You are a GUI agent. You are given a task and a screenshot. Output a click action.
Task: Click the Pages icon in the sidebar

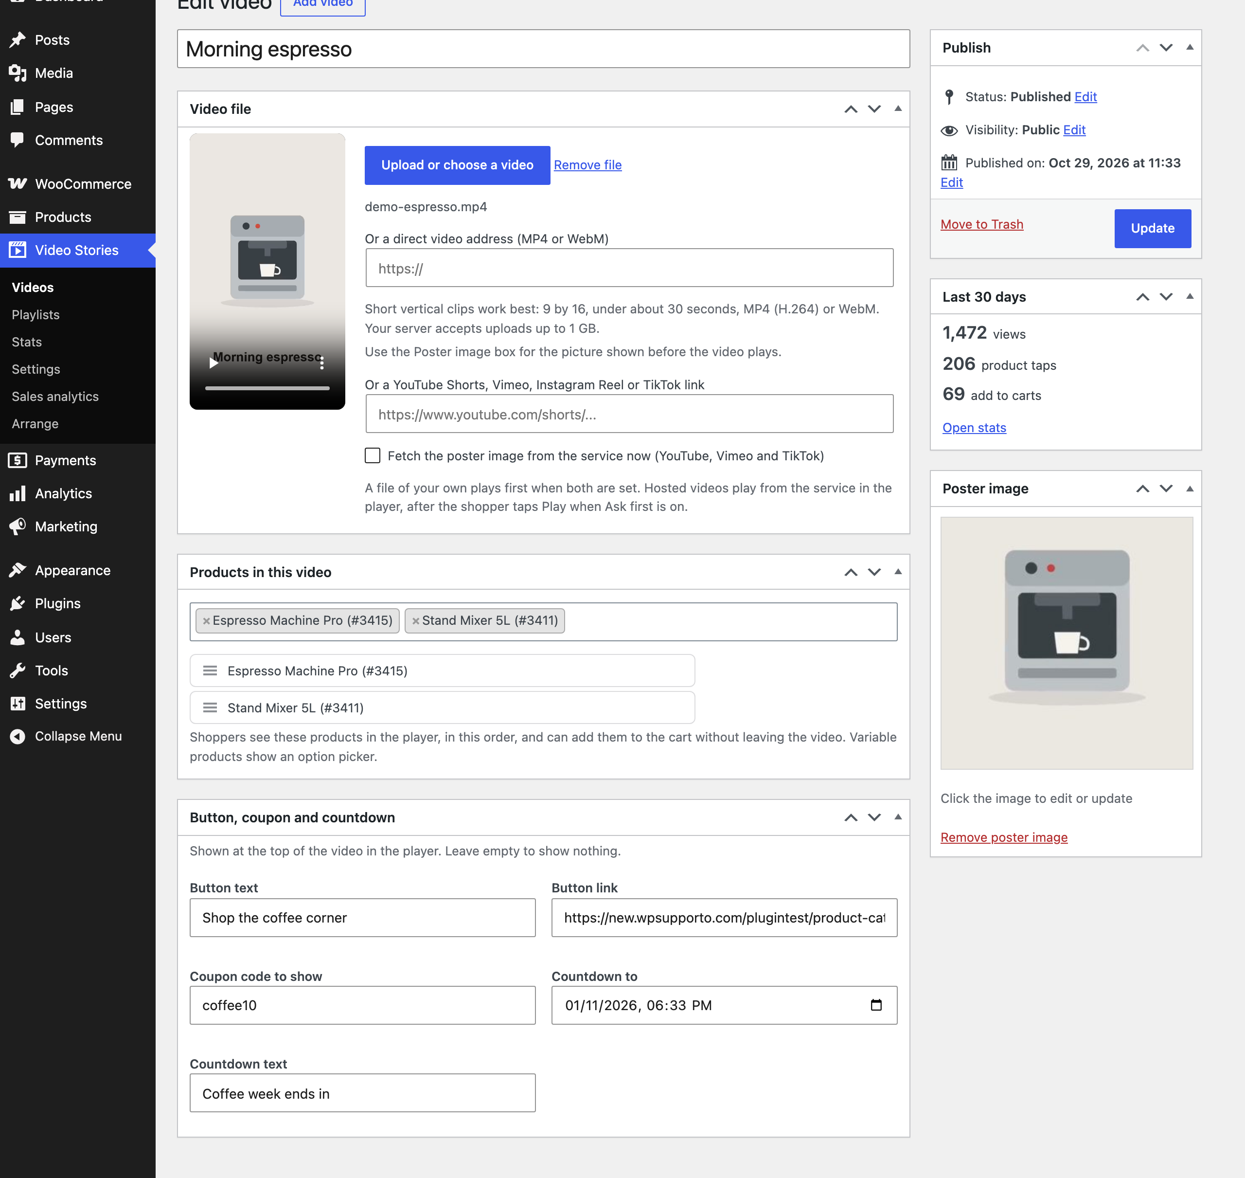pyautogui.click(x=18, y=107)
